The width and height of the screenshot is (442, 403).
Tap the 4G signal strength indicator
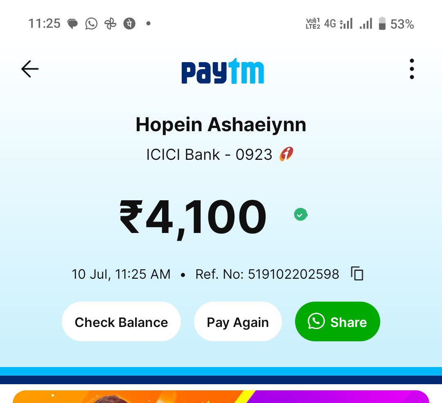(338, 24)
